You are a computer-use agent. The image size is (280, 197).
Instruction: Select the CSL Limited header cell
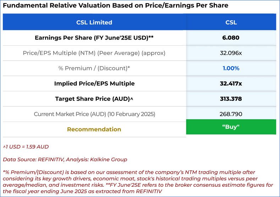point(94,22)
